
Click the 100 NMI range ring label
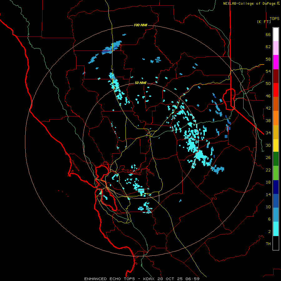(140, 25)
